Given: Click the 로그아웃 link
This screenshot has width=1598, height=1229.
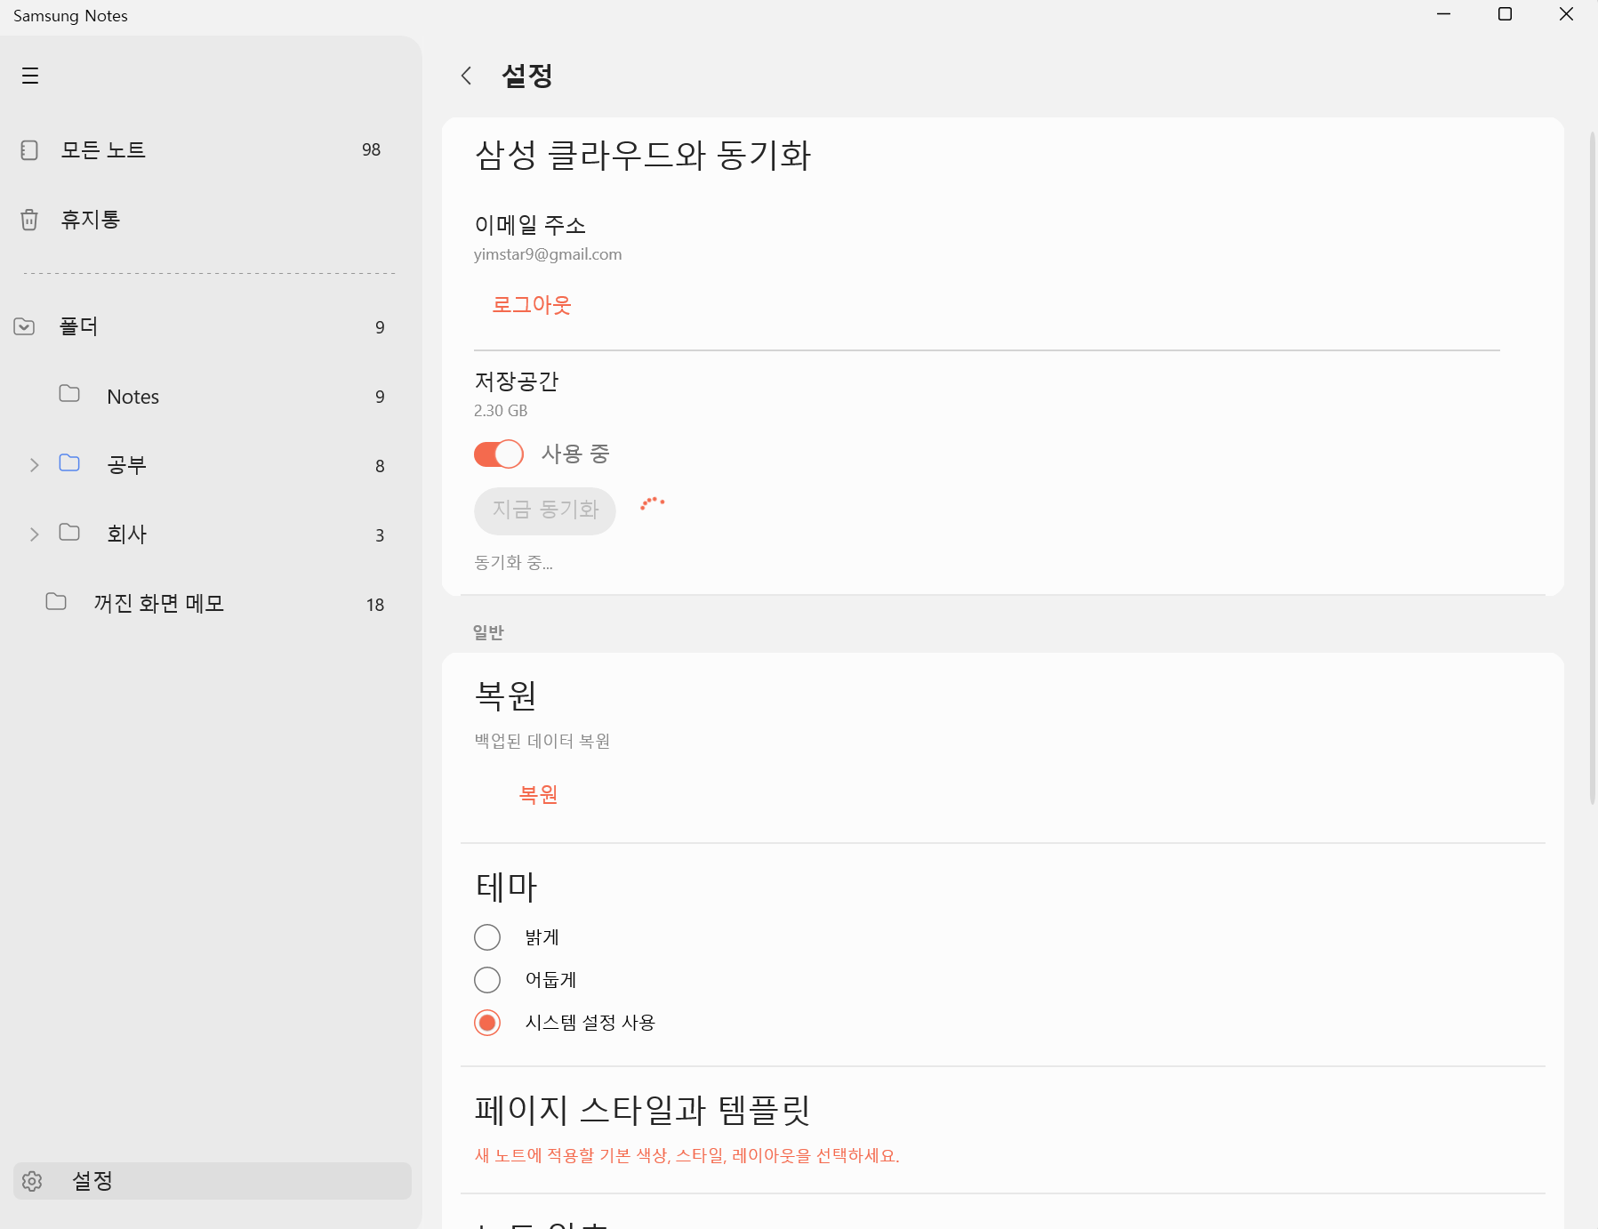Looking at the screenshot, I should 532,305.
